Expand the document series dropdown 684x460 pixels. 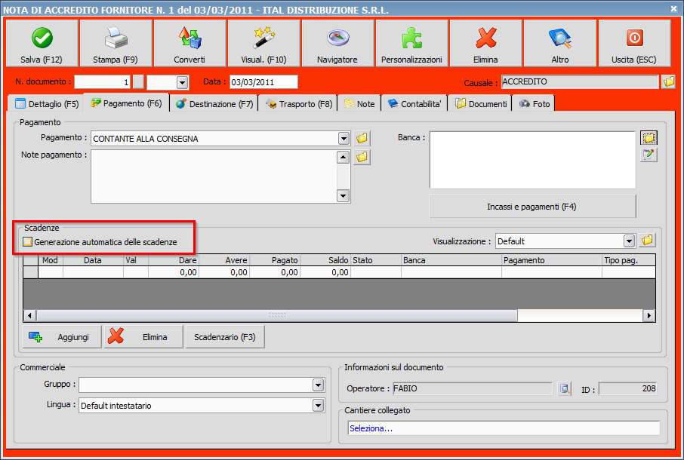[183, 82]
